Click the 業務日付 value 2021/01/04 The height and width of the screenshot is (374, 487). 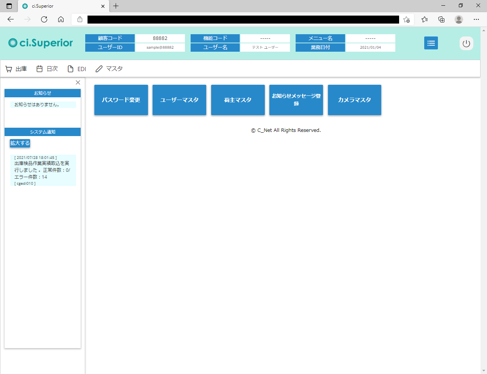pos(370,48)
